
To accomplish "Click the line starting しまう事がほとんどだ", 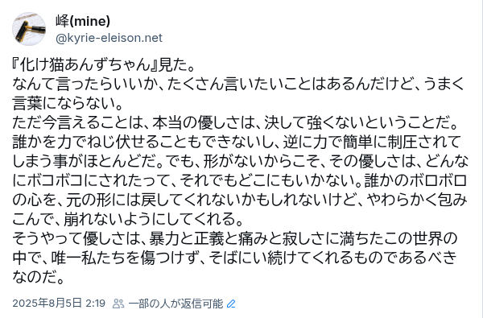I will 241,161.
